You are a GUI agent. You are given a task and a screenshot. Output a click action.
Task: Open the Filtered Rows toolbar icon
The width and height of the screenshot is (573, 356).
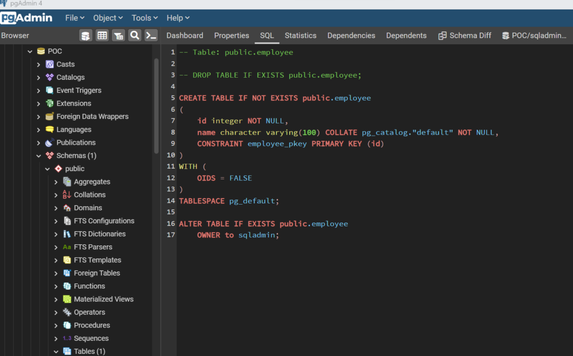click(118, 35)
